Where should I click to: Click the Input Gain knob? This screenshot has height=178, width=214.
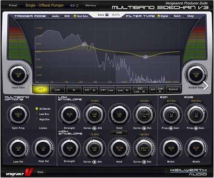click(18, 75)
